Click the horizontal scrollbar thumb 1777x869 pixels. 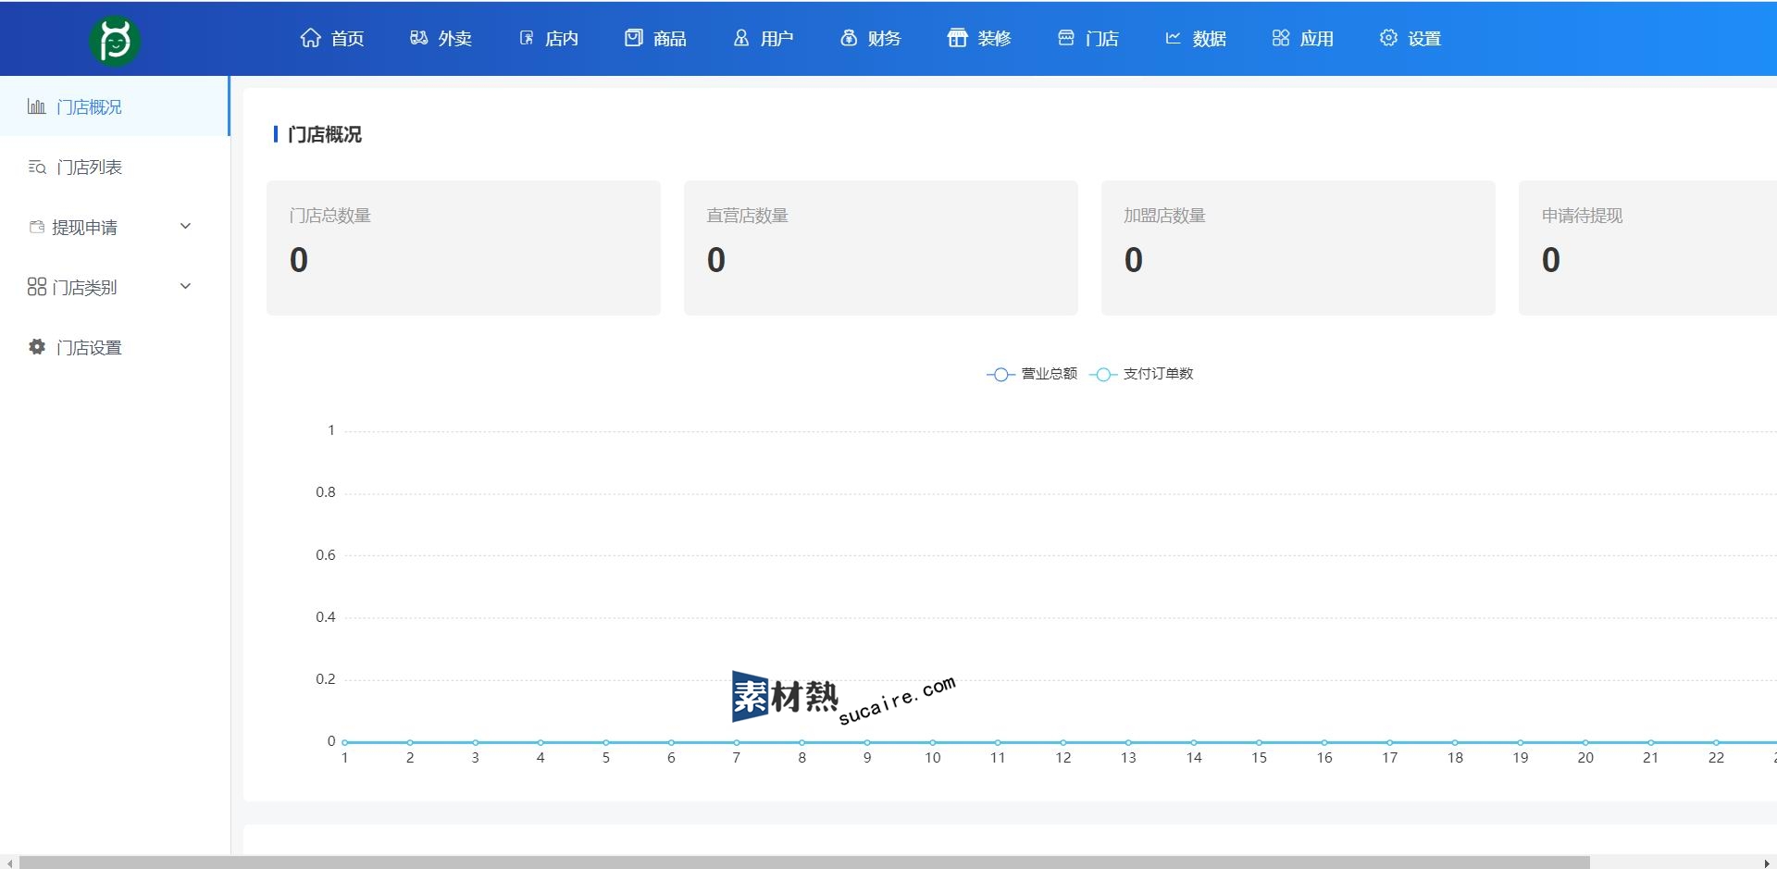click(x=803, y=863)
